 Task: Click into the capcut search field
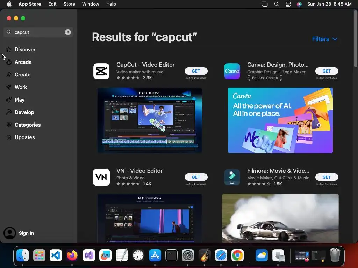tap(38, 32)
